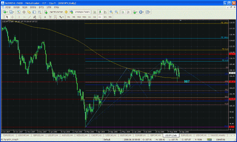
Task: Switch to the EURGBP,H1 chart tab
Action: point(140,135)
